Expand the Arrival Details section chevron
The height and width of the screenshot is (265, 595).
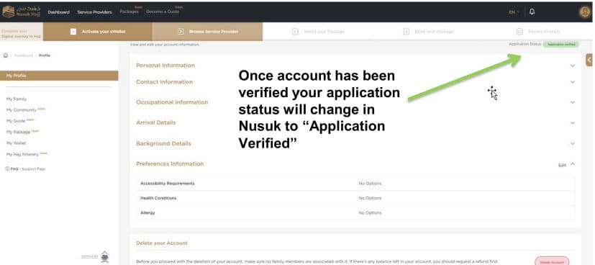(573, 123)
